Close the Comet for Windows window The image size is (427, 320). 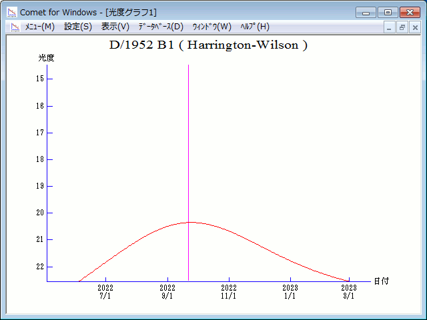click(410, 13)
